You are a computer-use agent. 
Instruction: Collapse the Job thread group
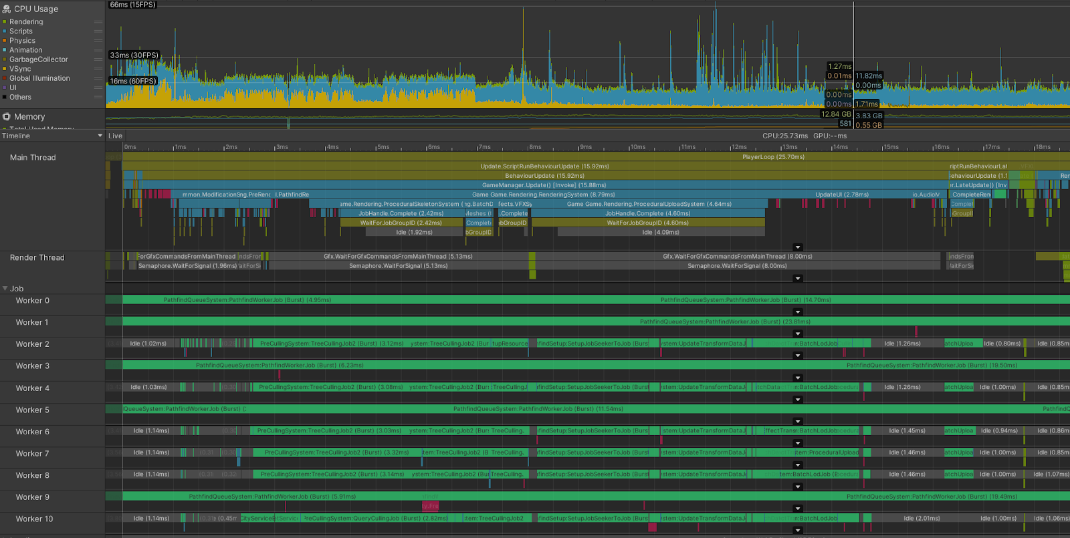coord(5,289)
